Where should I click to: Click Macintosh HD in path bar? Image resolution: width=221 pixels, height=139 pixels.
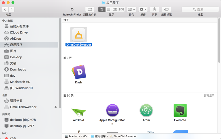[x=76, y=136]
